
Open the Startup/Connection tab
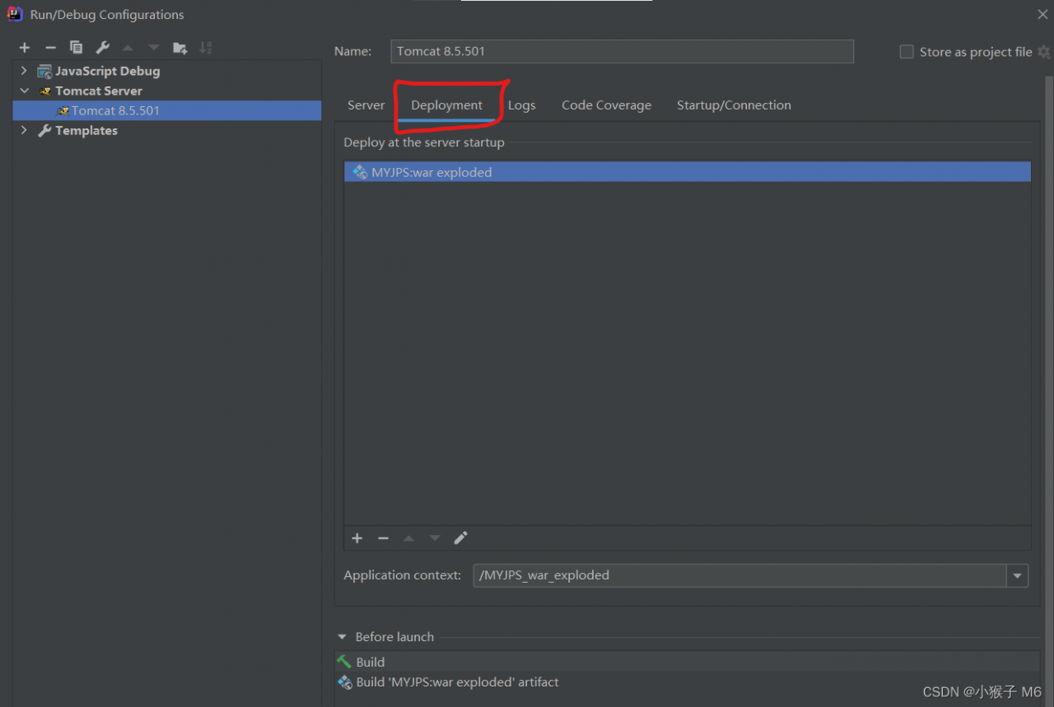click(x=734, y=105)
